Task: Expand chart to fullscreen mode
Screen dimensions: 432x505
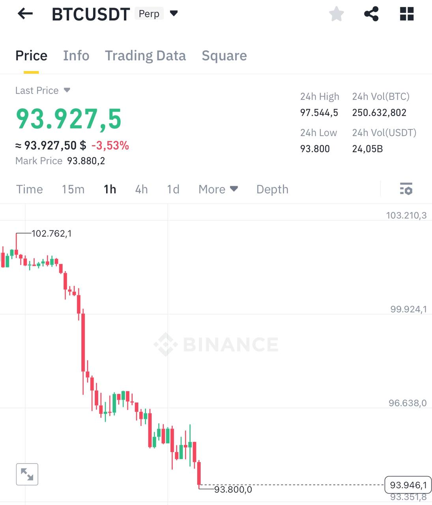Action: (27, 474)
